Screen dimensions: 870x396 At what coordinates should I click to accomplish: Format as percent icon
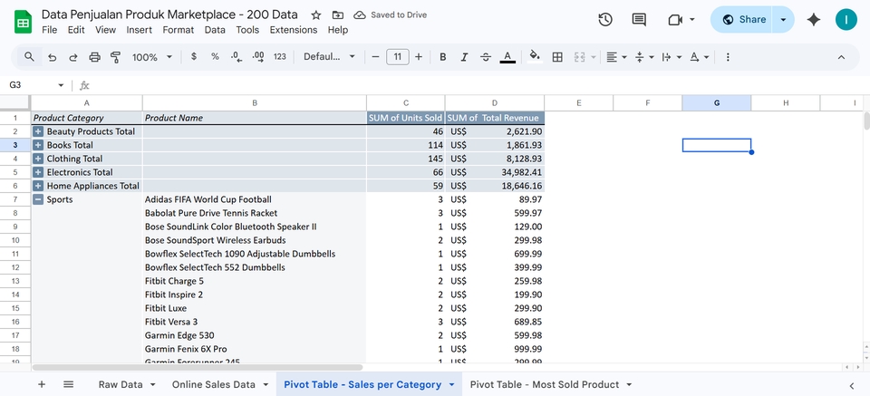pyautogui.click(x=215, y=56)
